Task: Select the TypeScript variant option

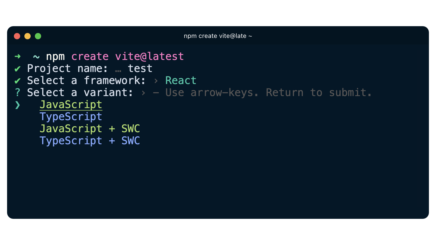Action: tap(71, 117)
